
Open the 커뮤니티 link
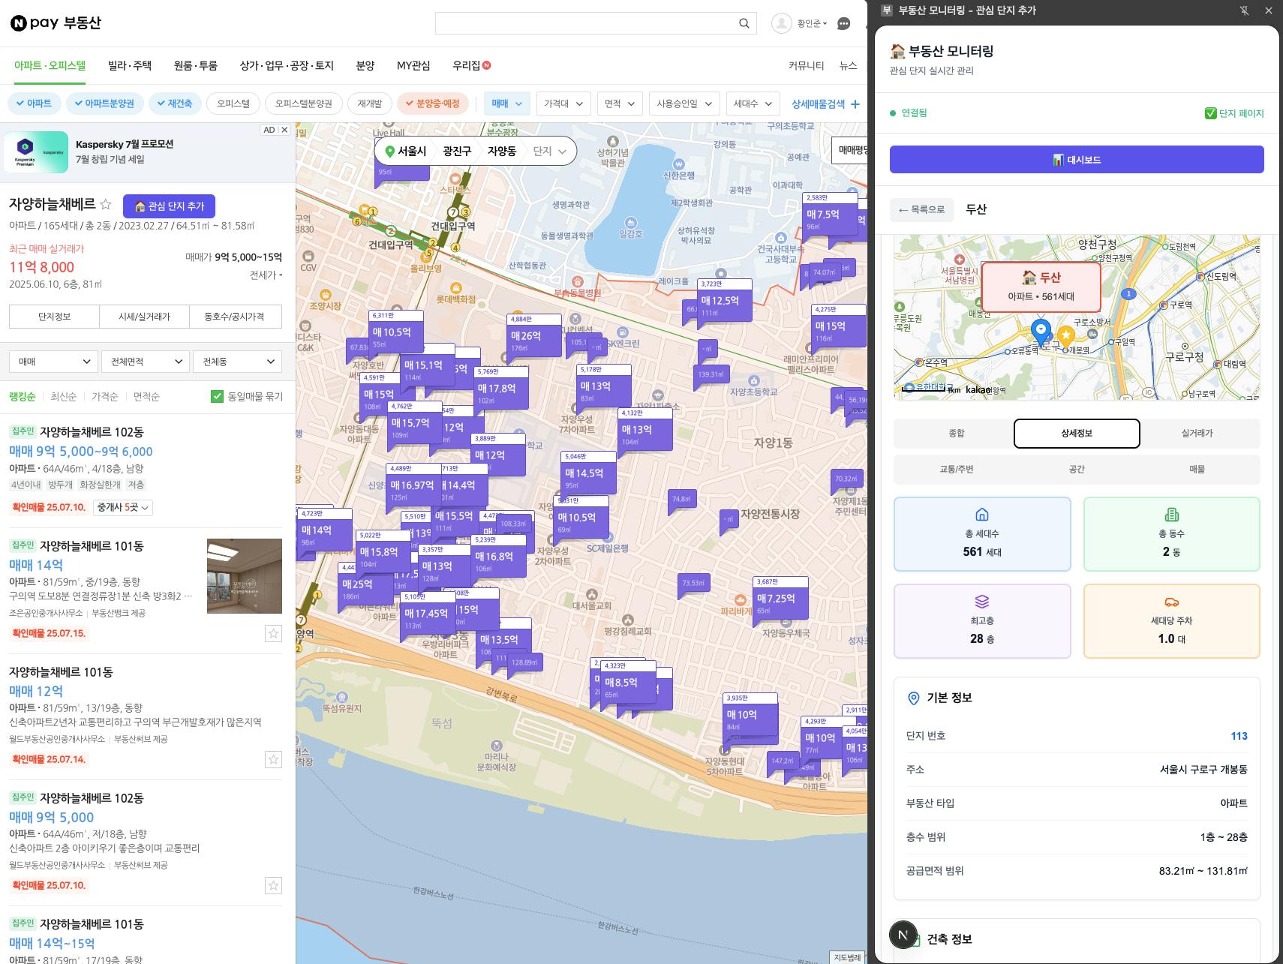click(806, 65)
